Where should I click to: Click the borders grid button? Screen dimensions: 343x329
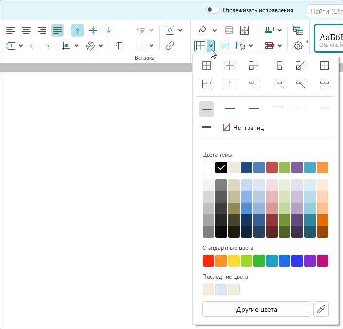pos(201,46)
